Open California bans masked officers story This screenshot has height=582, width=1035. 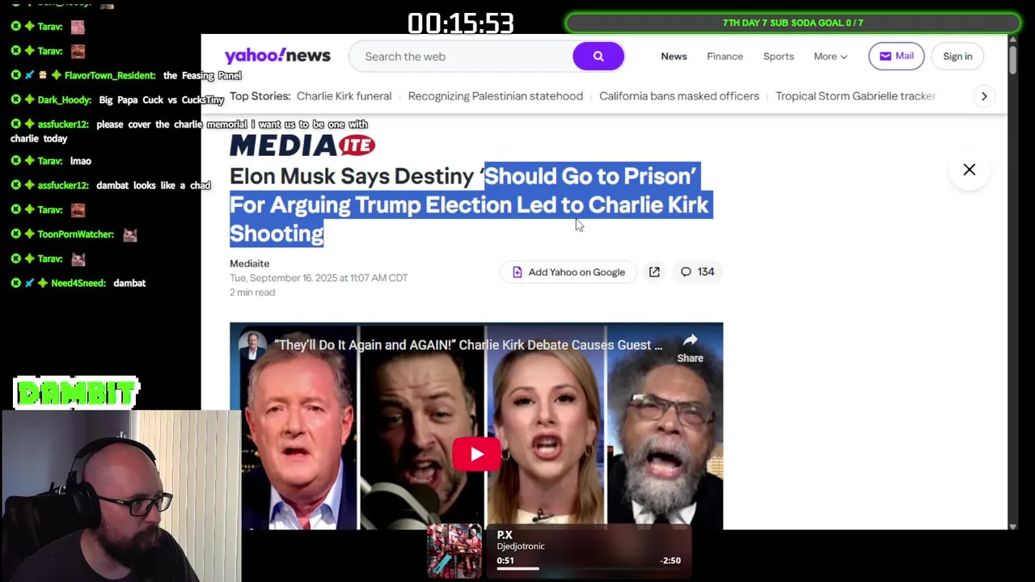click(679, 96)
